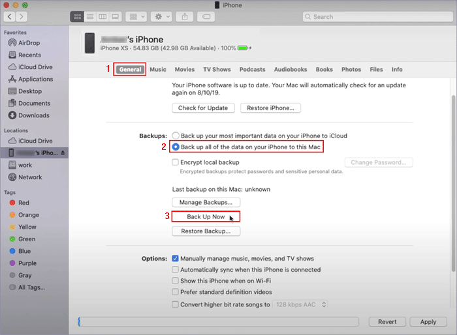Eject the iPhone from the sidebar
This screenshot has width=457, height=335.
pos(63,153)
